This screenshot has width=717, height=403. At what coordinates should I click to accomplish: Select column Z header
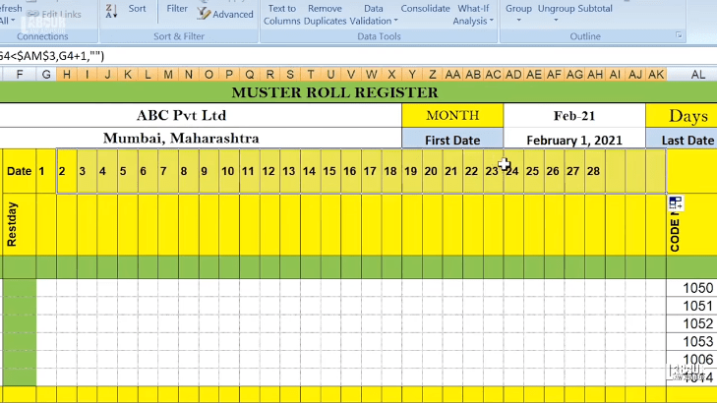432,75
